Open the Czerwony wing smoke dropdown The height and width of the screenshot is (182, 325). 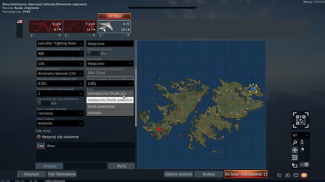tap(60, 113)
